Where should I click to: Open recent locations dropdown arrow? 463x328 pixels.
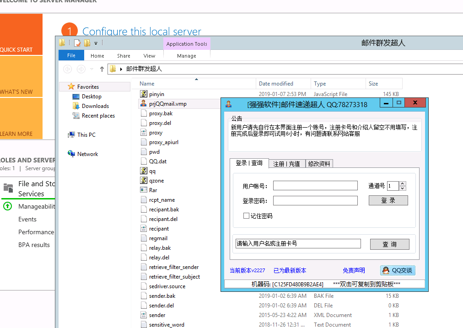point(92,69)
